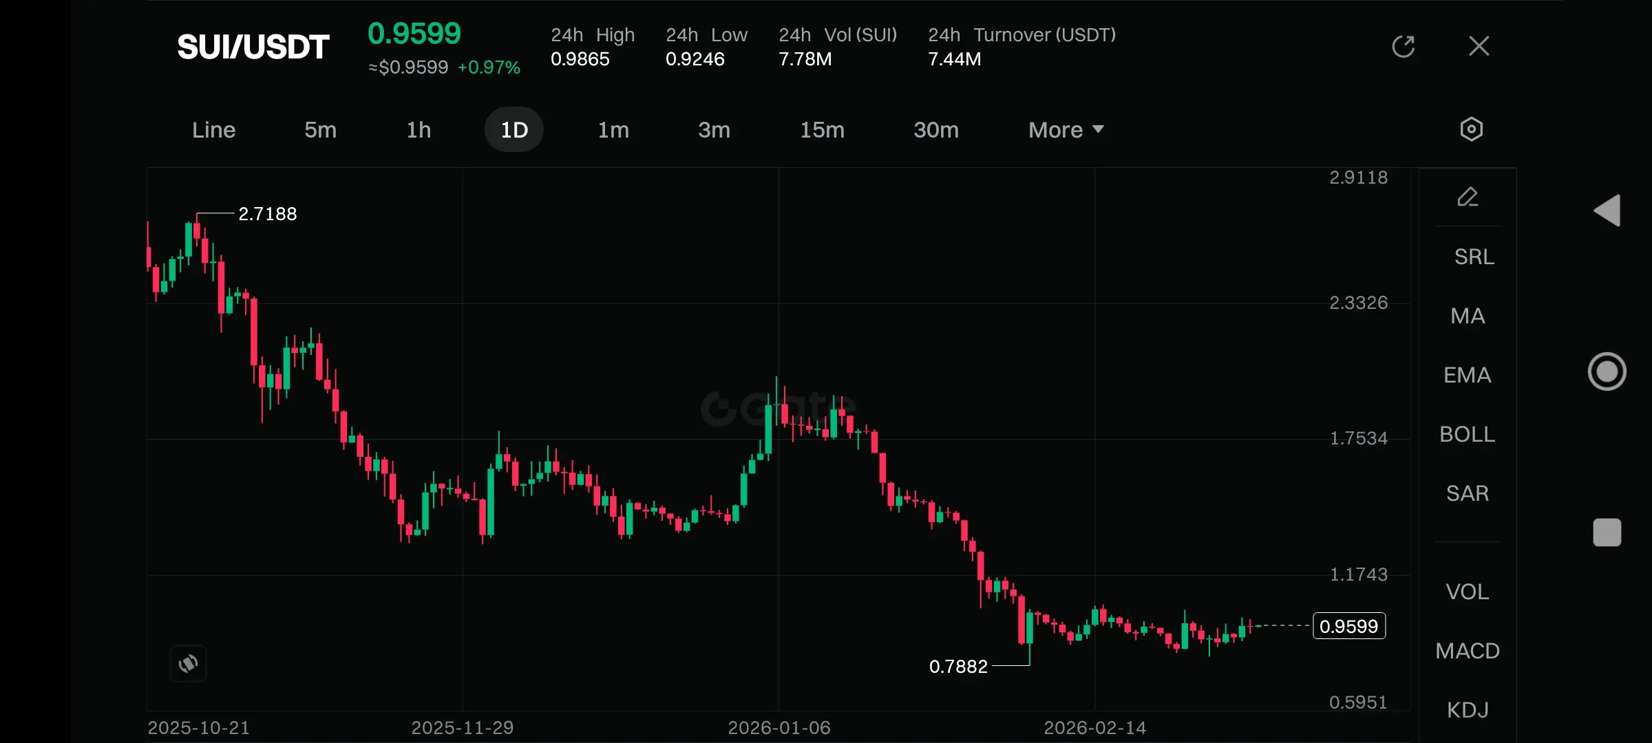Switch to the 1h timeframe

click(x=419, y=130)
